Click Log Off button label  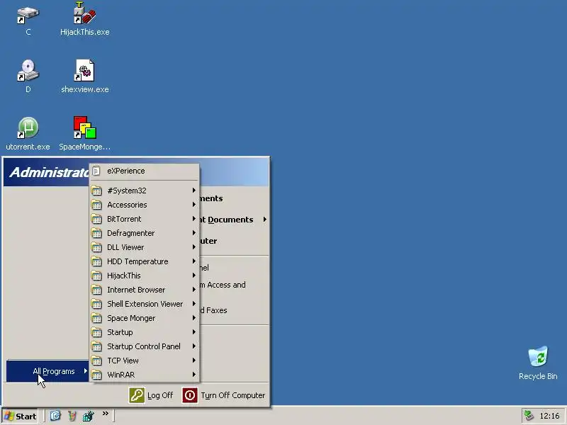[160, 395]
